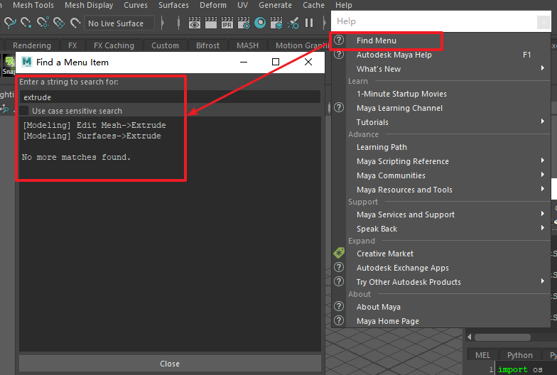The image size is (557, 375).
Task: Click the horizontal scrollbar above script tabs
Action: point(503,337)
